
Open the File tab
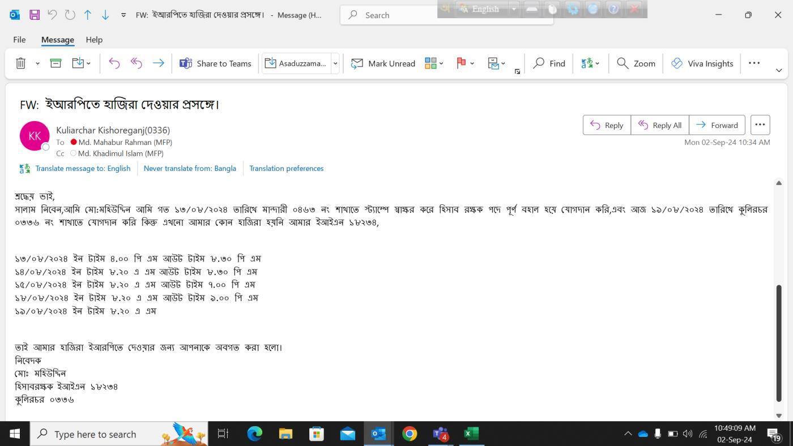[19, 40]
